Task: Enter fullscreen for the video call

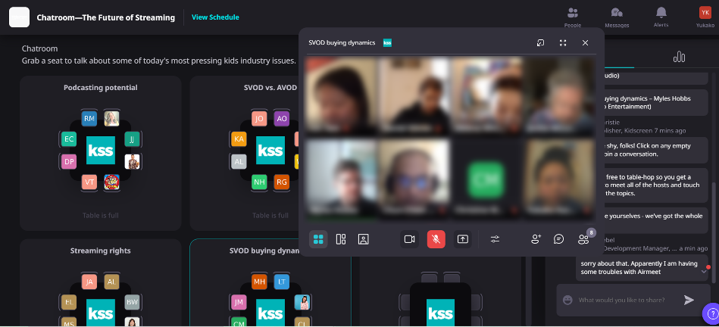Action: pyautogui.click(x=563, y=42)
